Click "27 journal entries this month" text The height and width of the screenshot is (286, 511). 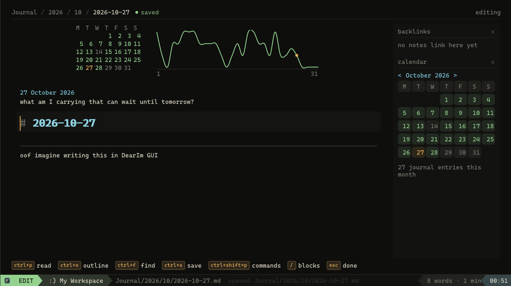[x=439, y=171]
